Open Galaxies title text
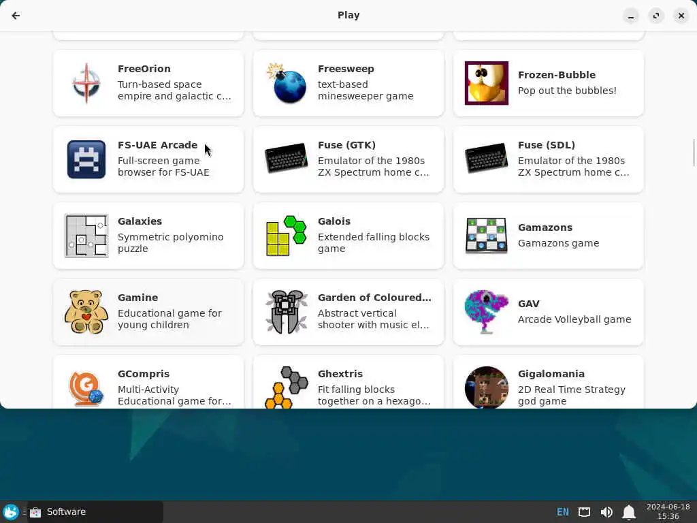Viewport: 697px width, 523px height. click(140, 221)
